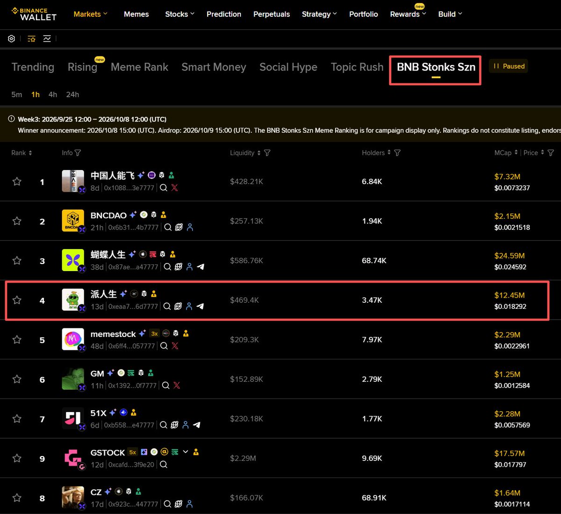Open the website globe icon for BNCDAO
The width and height of the screenshot is (561, 514).
179,228
